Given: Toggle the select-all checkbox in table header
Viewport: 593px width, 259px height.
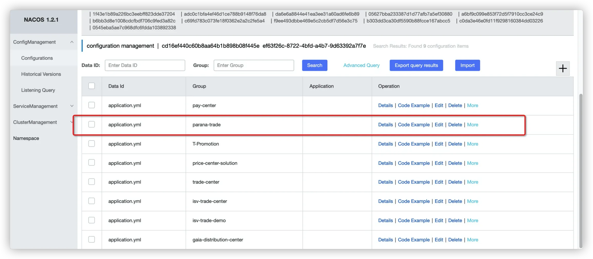Looking at the screenshot, I should click(92, 86).
